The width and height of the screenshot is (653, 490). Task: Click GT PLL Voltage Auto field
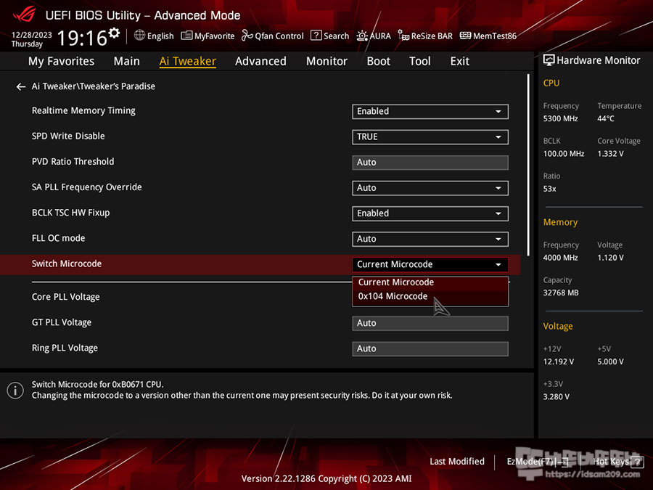(430, 323)
